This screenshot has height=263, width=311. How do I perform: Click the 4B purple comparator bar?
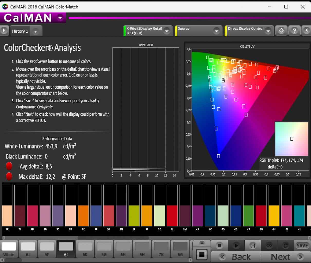point(198,205)
